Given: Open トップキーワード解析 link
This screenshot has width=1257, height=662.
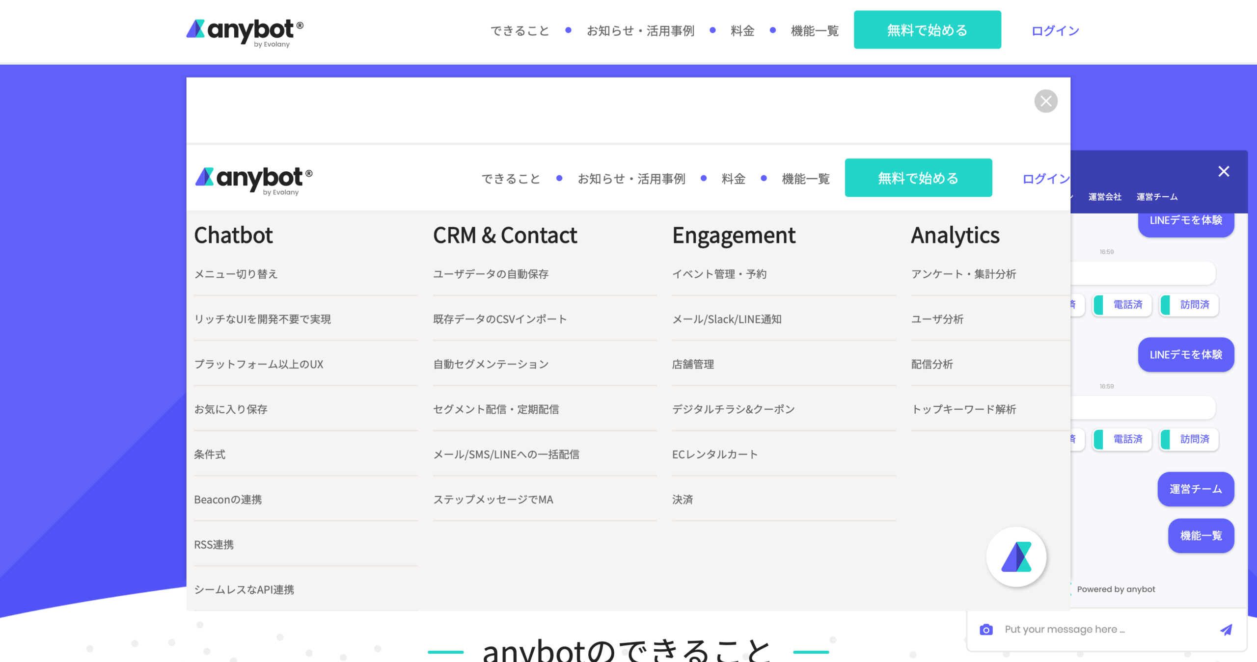Looking at the screenshot, I should [x=963, y=409].
